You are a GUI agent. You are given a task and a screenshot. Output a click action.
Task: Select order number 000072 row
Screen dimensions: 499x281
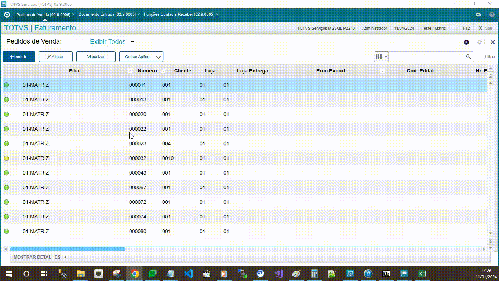point(245,202)
